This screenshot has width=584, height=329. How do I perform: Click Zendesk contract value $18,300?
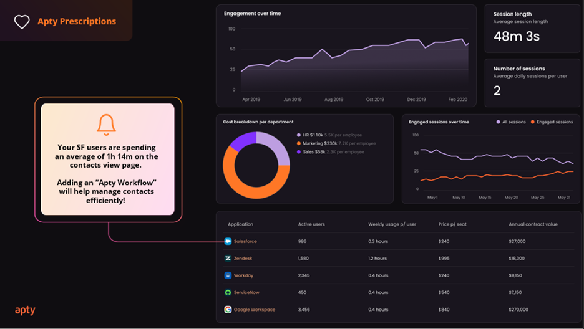pyautogui.click(x=516, y=259)
